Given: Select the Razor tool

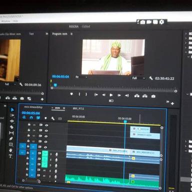Looking at the screenshot, I should point(11,127).
